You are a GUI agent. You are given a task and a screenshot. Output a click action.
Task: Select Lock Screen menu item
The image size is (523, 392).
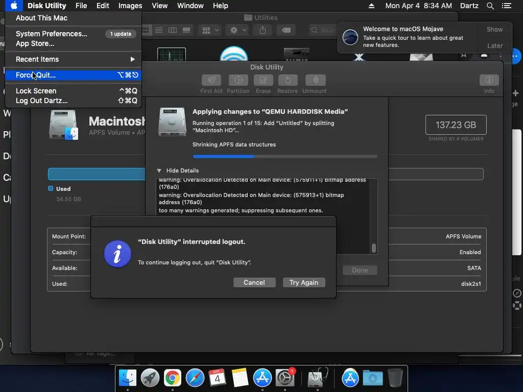tap(73, 91)
